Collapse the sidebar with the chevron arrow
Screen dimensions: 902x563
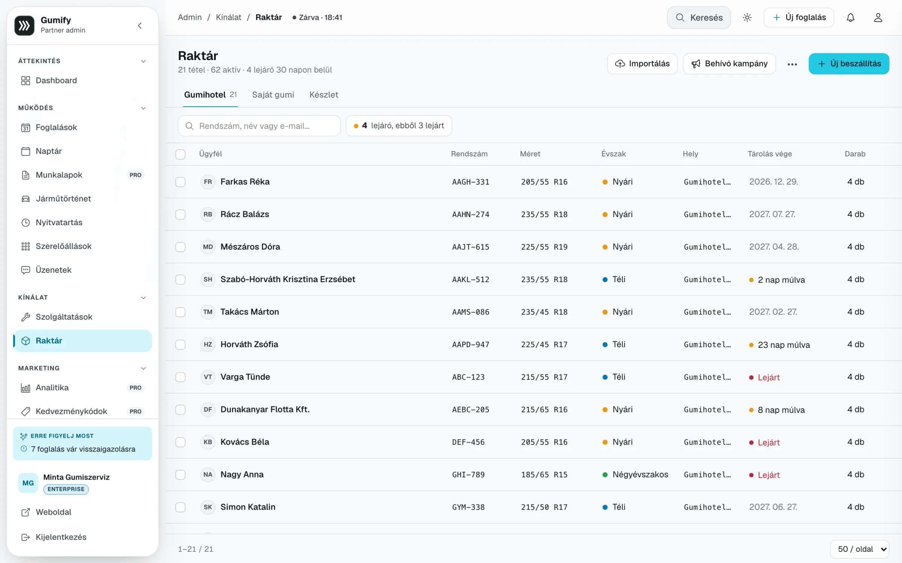tap(140, 26)
